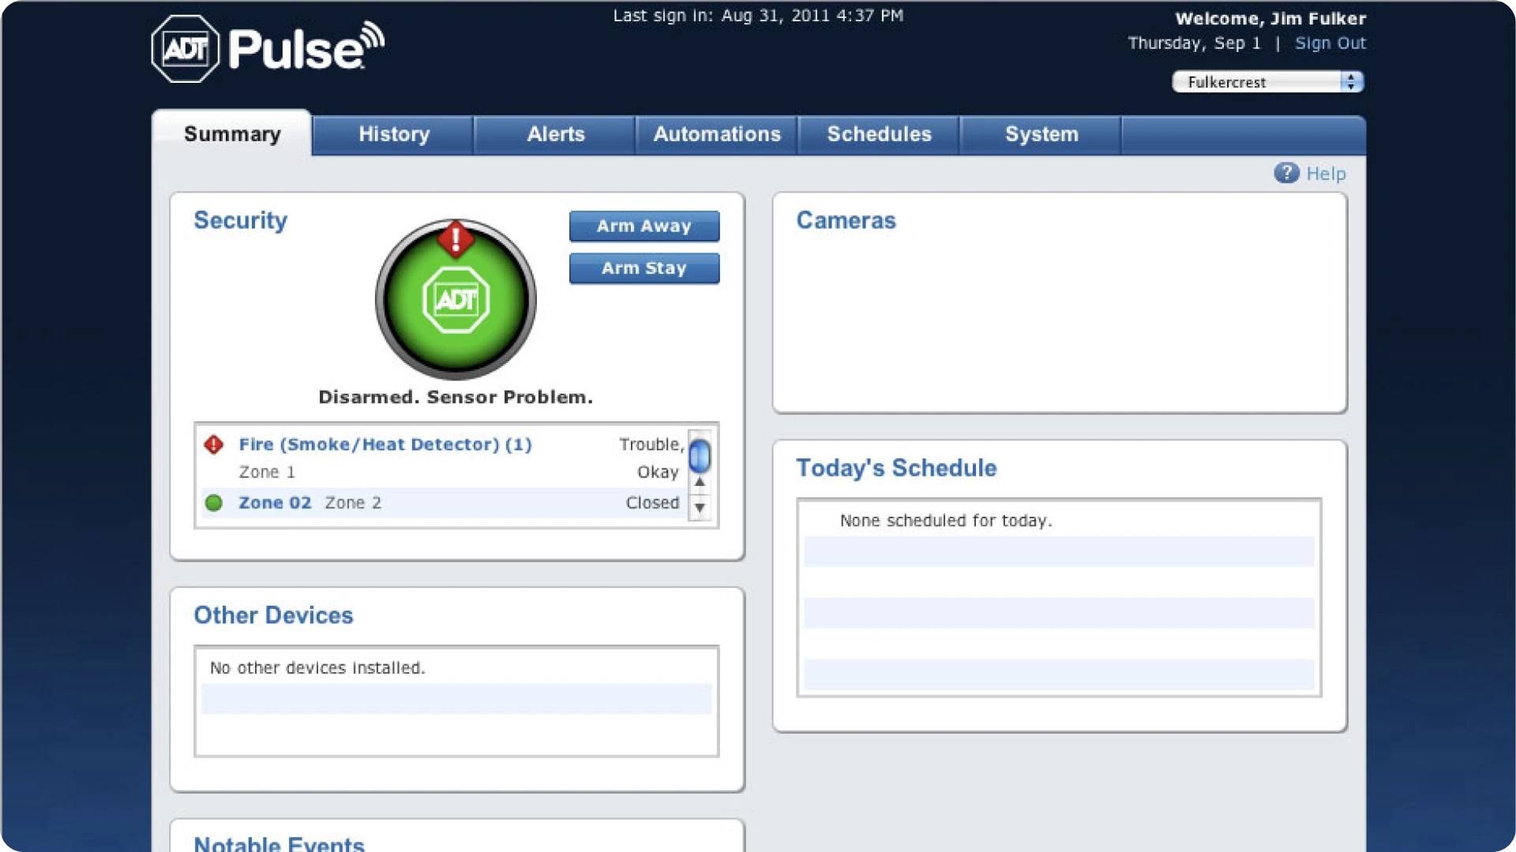The height and width of the screenshot is (852, 1516).
Task: Select the Schedules tab
Action: tap(879, 134)
